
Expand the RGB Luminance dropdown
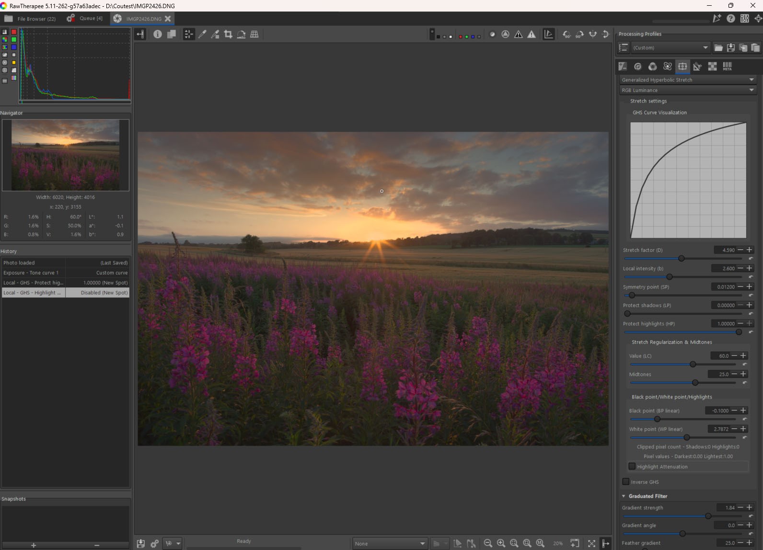click(688, 90)
